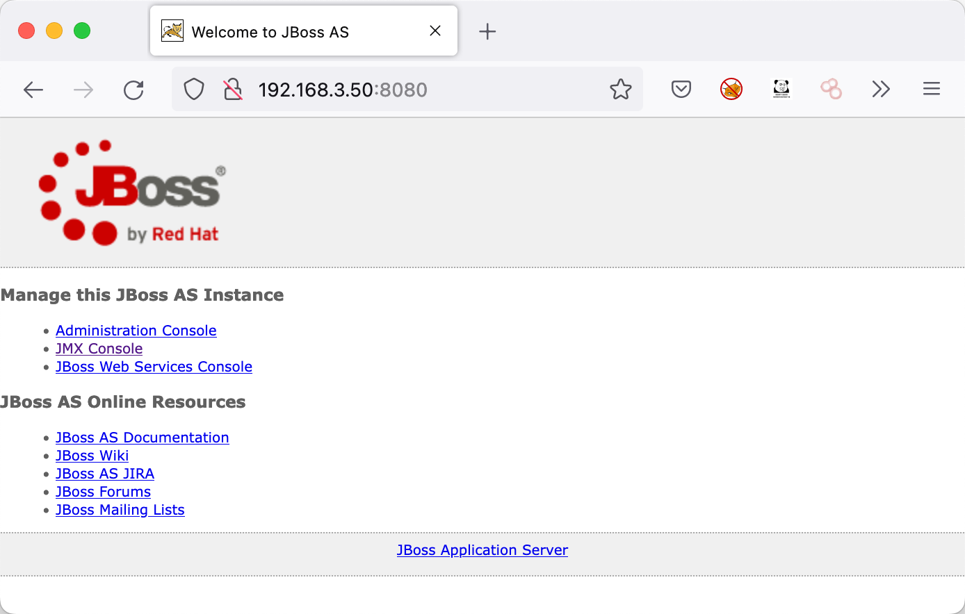Image resolution: width=965 pixels, height=614 pixels.
Task: Click the shield tracking protection icon
Action: (194, 90)
